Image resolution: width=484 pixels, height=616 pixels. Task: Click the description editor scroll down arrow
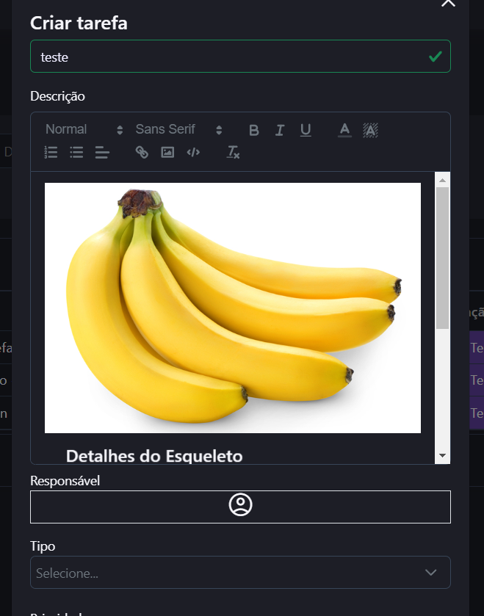coord(442,456)
